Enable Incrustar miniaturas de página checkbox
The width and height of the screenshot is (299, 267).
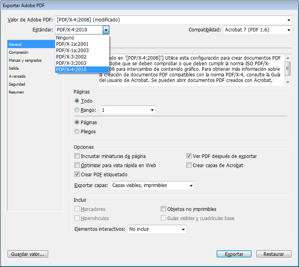(x=77, y=156)
